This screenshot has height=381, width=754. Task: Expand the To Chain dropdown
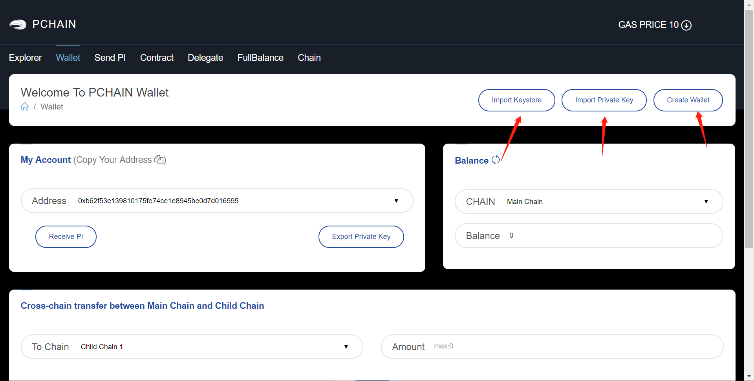[346, 347]
